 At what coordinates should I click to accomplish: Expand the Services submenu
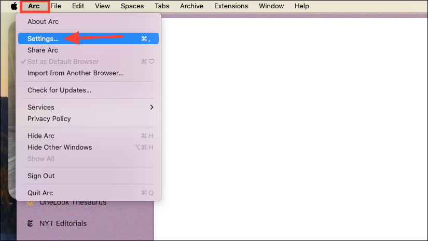tap(88, 107)
